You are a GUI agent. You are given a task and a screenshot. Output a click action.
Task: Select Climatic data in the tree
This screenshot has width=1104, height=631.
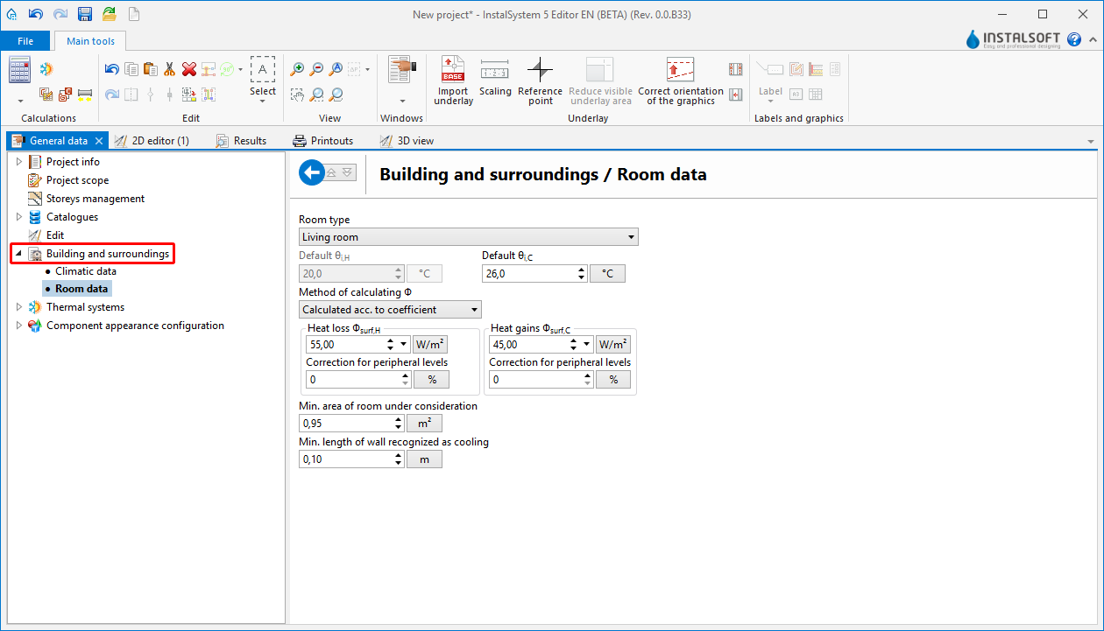point(86,271)
